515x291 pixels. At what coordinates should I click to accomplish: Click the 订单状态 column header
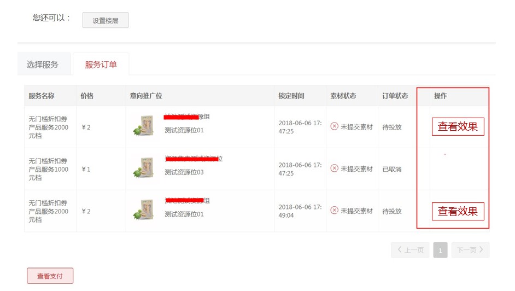pos(395,96)
